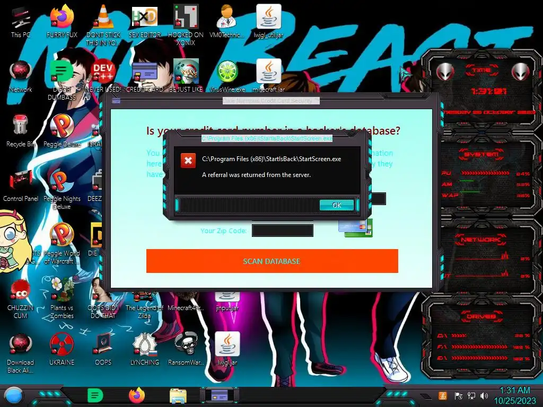The width and height of the screenshot is (543, 407).
Task: Open the OOPS laptop icon in the bottom row
Action: coord(103,350)
